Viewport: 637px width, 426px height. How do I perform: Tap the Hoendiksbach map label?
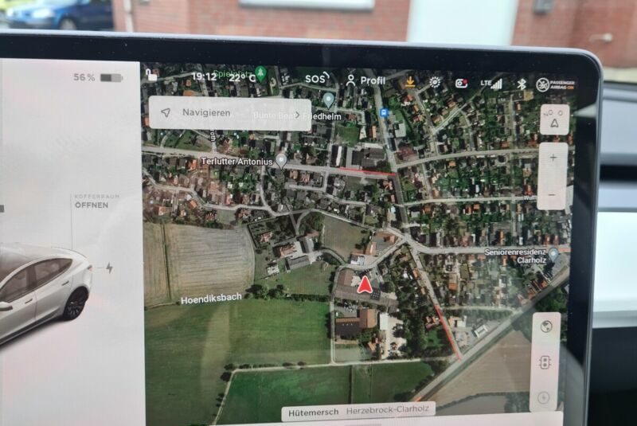click(x=211, y=299)
